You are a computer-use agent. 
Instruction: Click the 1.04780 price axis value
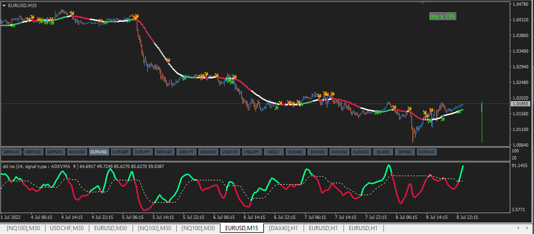point(520,4)
